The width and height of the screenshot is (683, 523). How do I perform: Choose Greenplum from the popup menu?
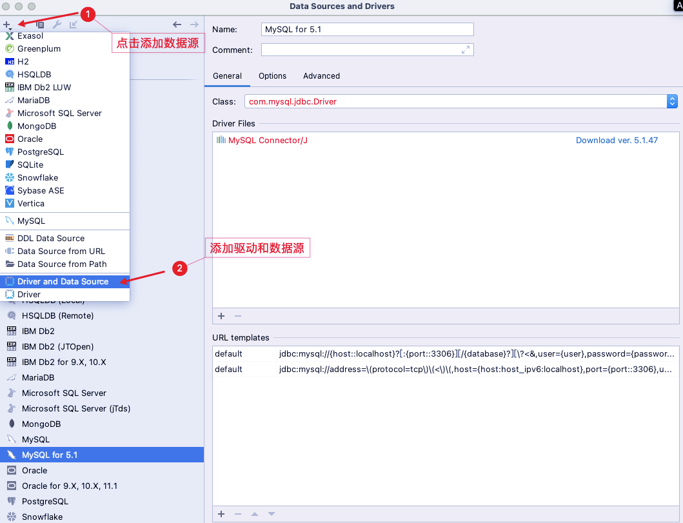(x=65, y=49)
